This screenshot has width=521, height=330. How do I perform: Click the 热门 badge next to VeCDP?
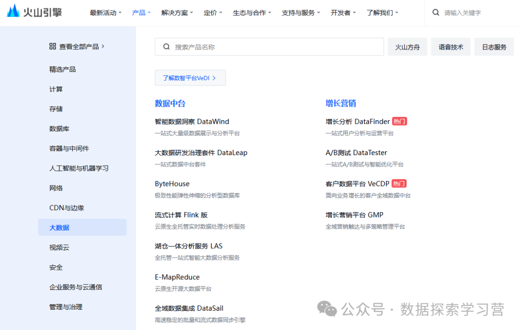pos(399,184)
